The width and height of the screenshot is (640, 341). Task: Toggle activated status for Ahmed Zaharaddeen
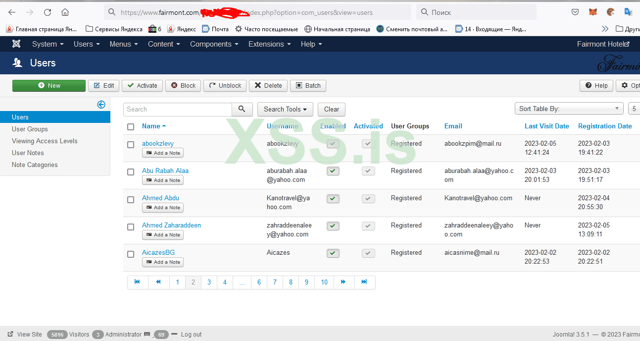(x=368, y=226)
